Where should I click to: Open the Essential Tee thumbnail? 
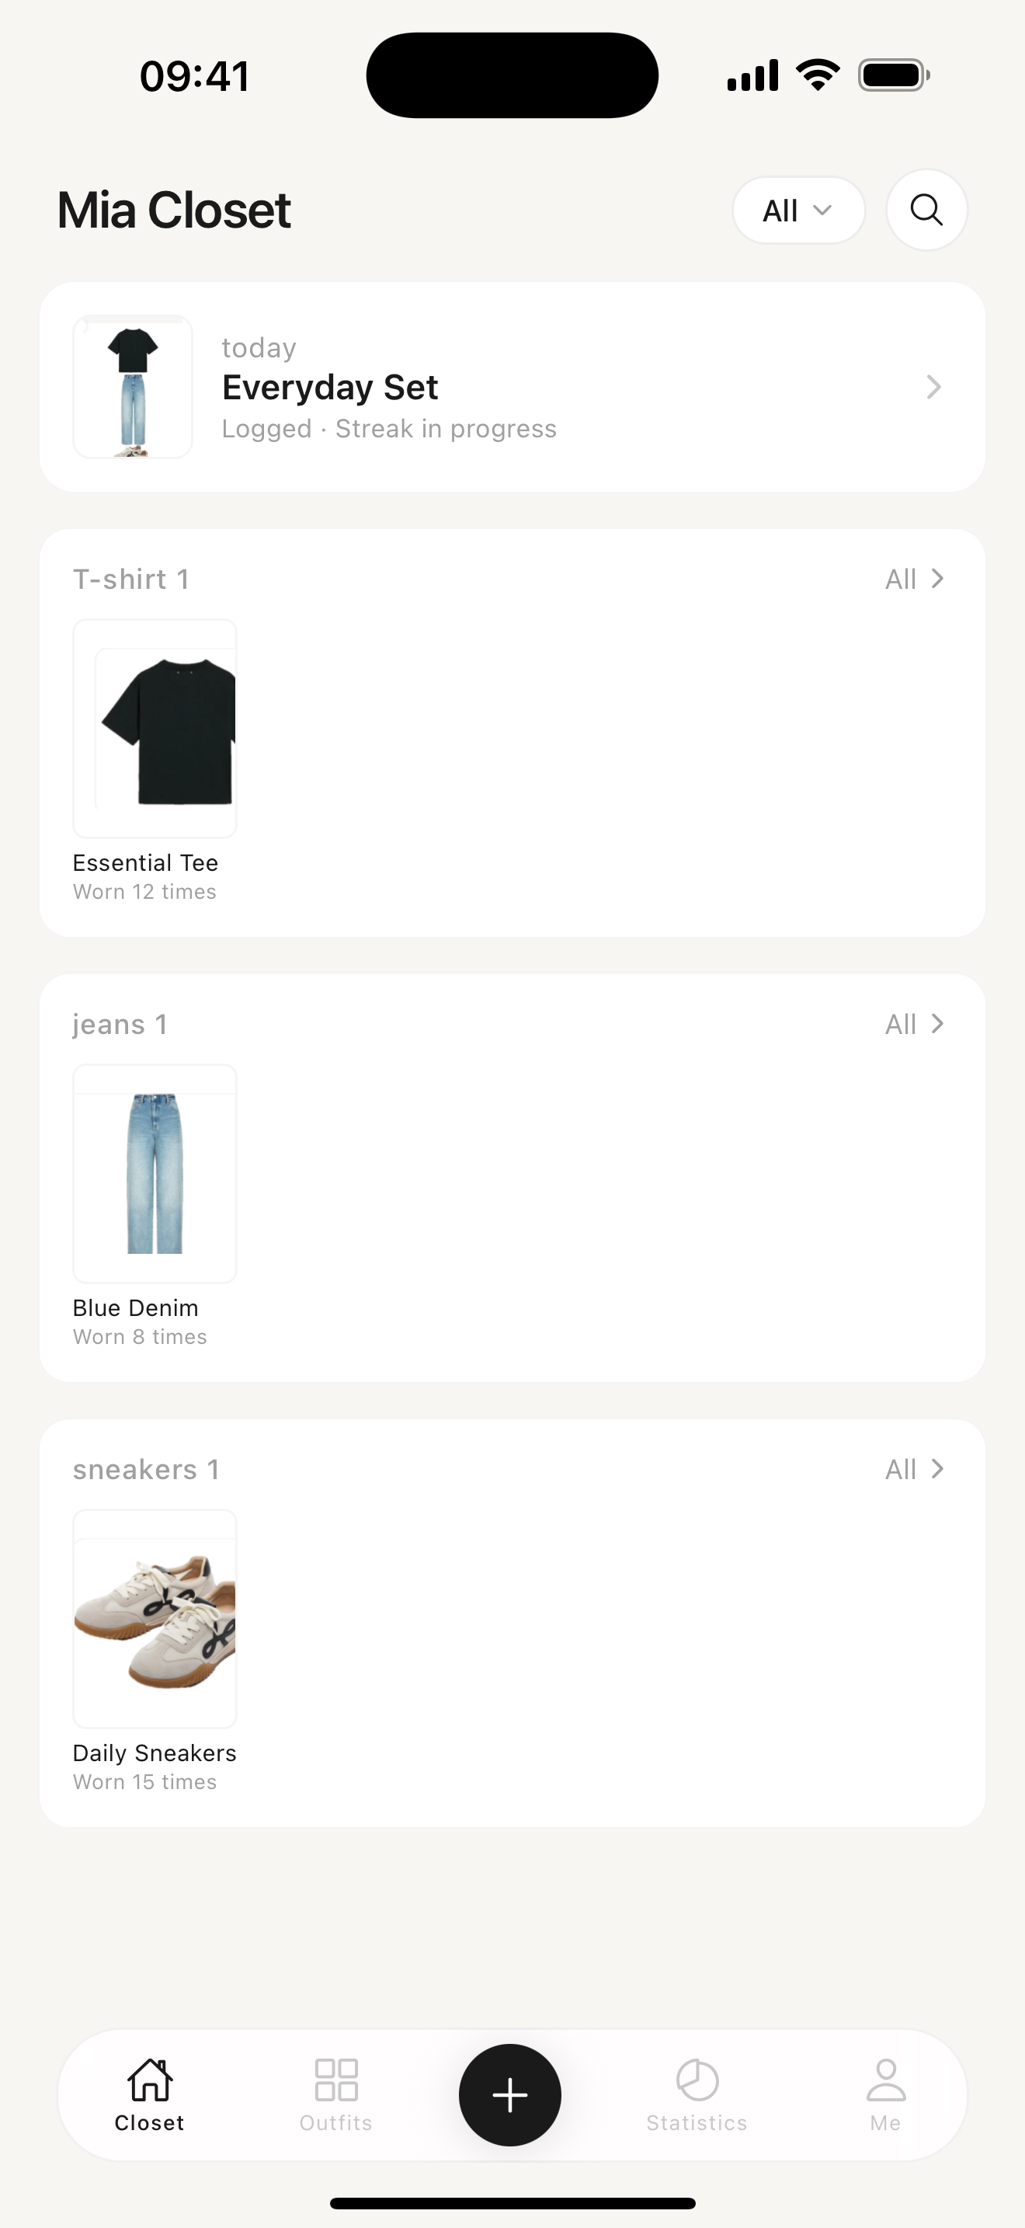(x=155, y=728)
